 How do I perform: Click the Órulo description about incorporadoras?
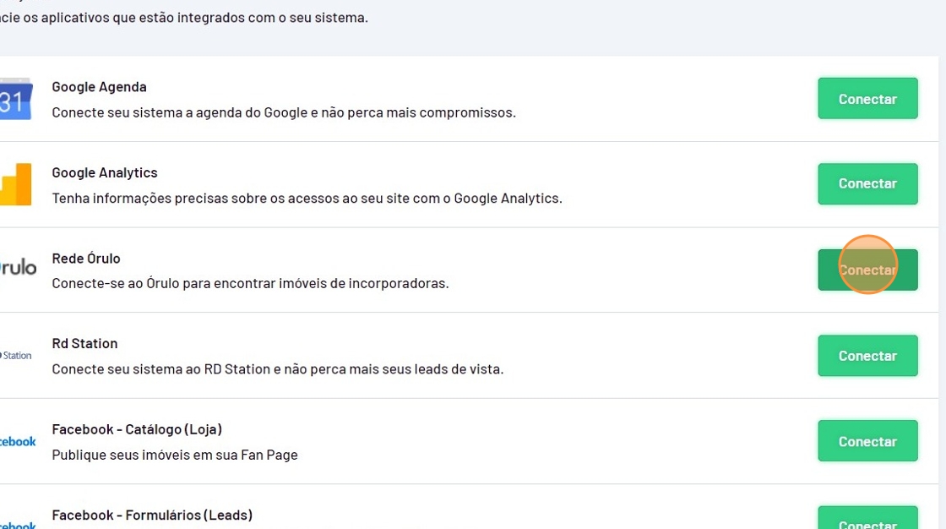point(250,283)
